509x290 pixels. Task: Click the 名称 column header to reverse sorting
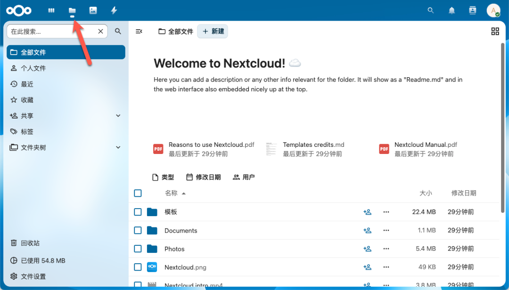(x=171, y=193)
